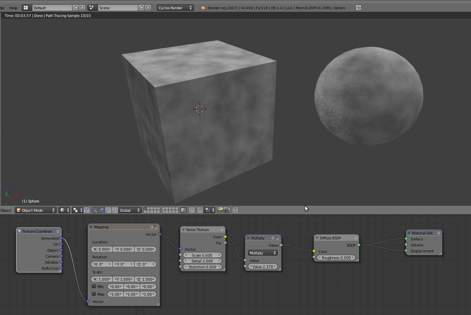Image resolution: width=471 pixels, height=315 pixels.
Task: Collapse the Mapping node
Action: pos(91,227)
